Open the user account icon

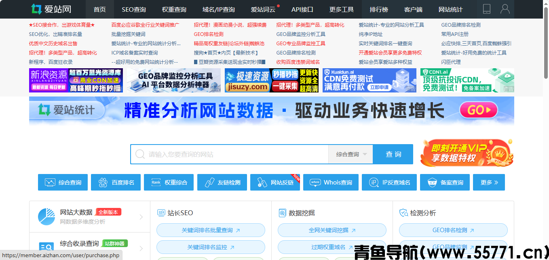(505, 9)
